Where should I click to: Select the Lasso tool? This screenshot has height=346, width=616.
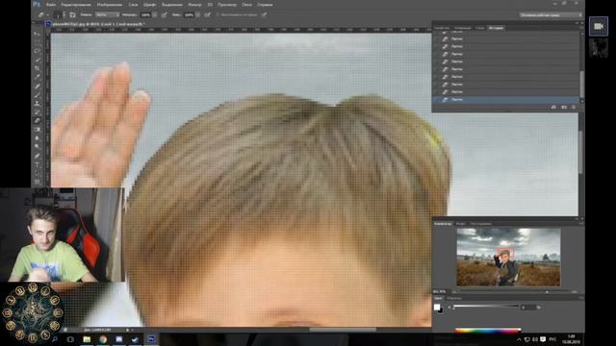[38, 51]
